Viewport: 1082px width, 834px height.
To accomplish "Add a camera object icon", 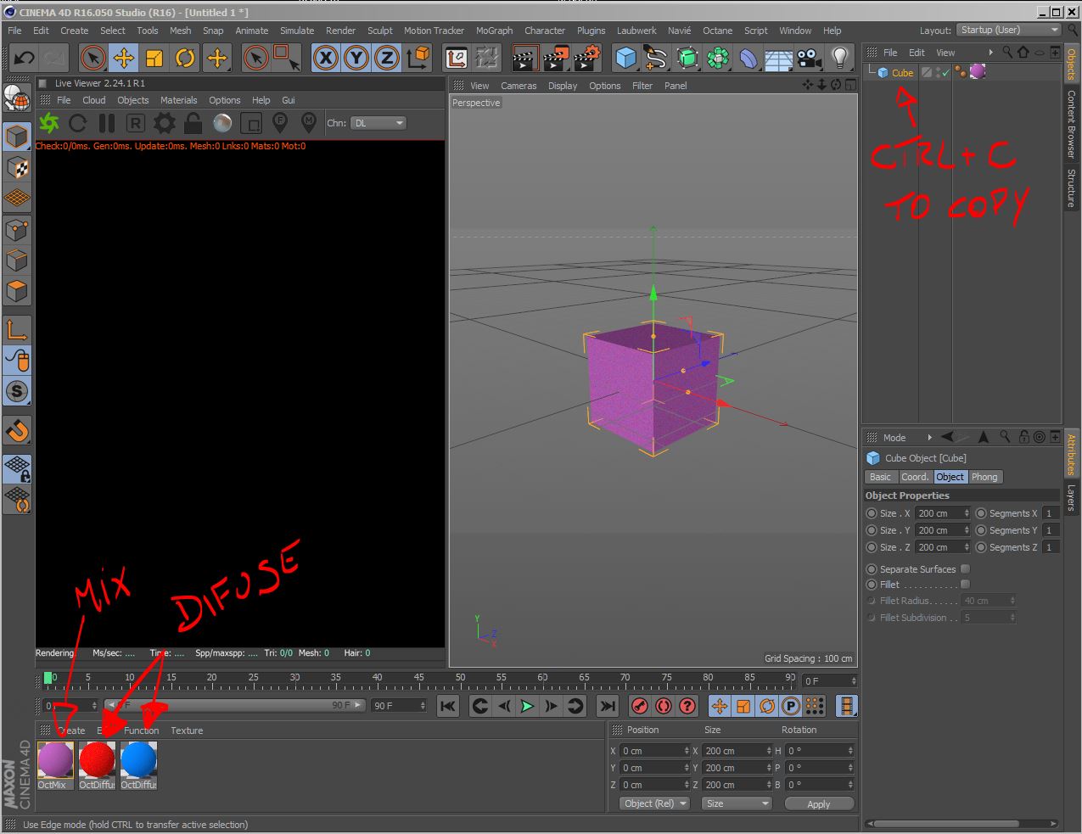I will 809,58.
